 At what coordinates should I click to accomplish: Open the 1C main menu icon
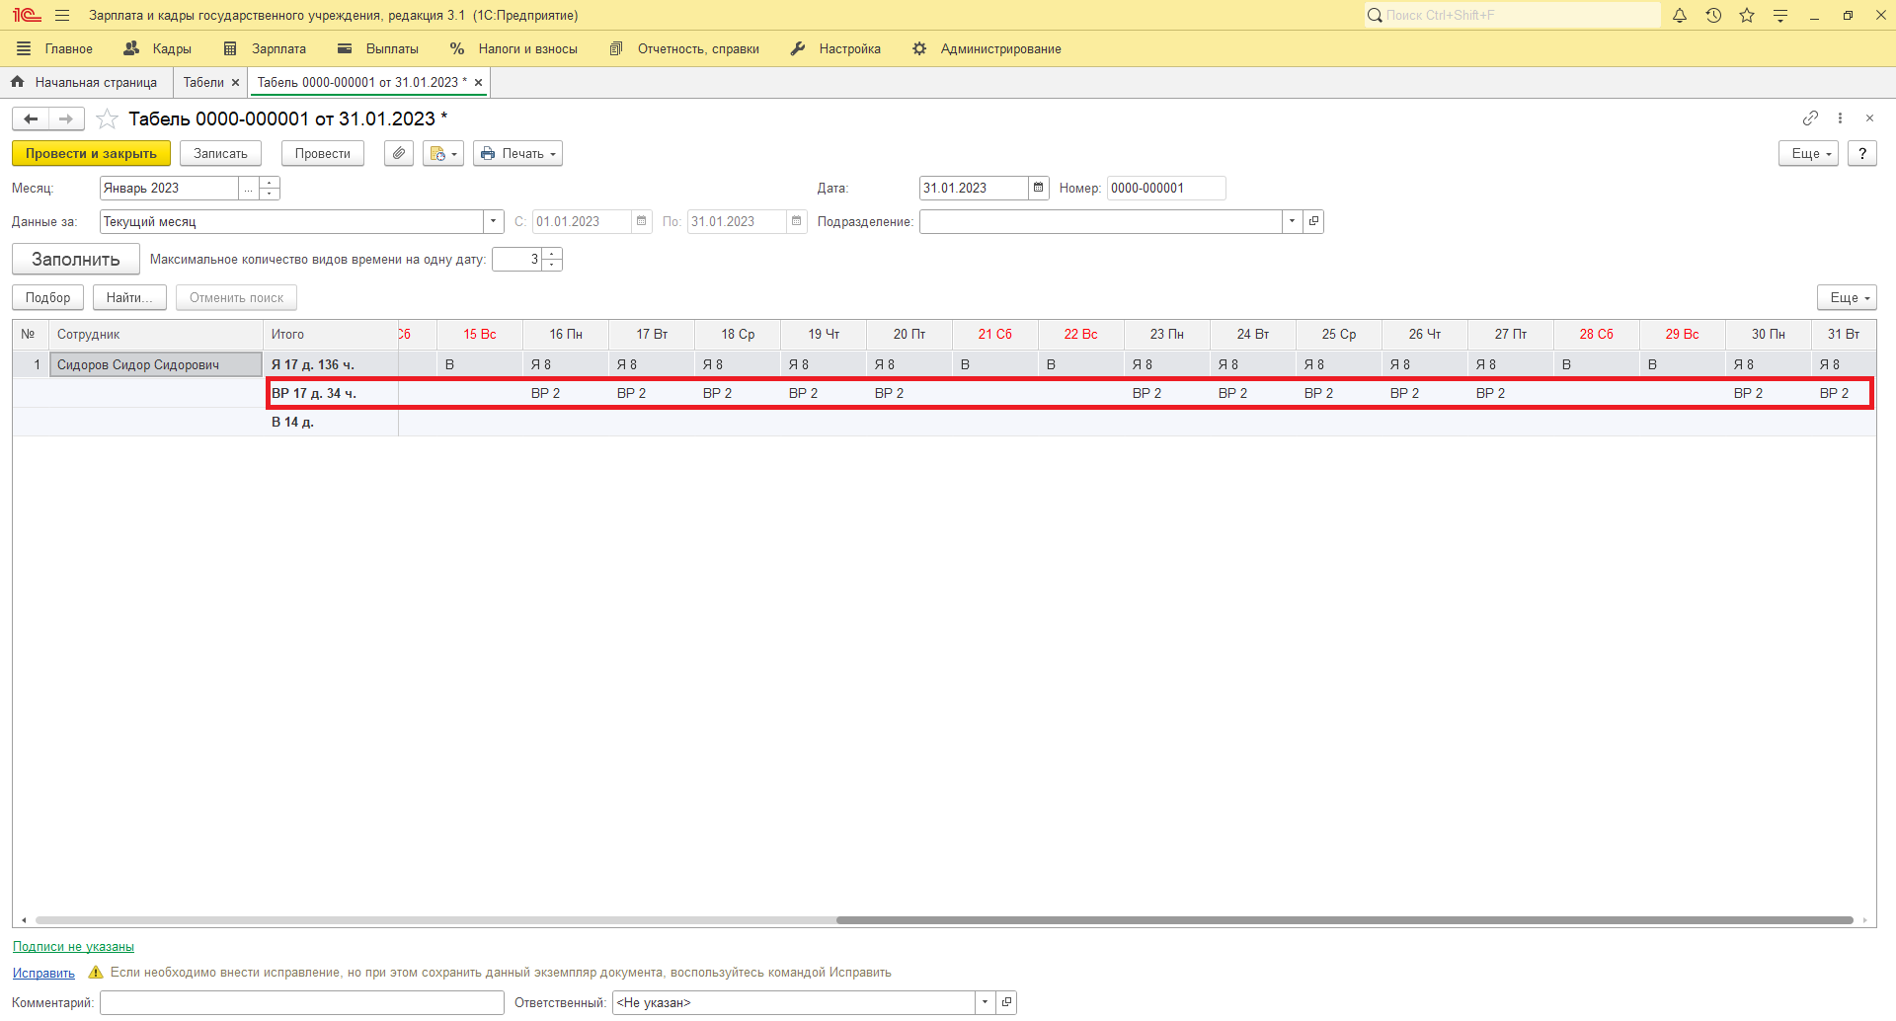62,16
